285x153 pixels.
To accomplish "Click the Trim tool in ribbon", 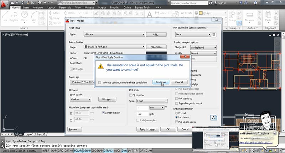I will click(x=83, y=13).
